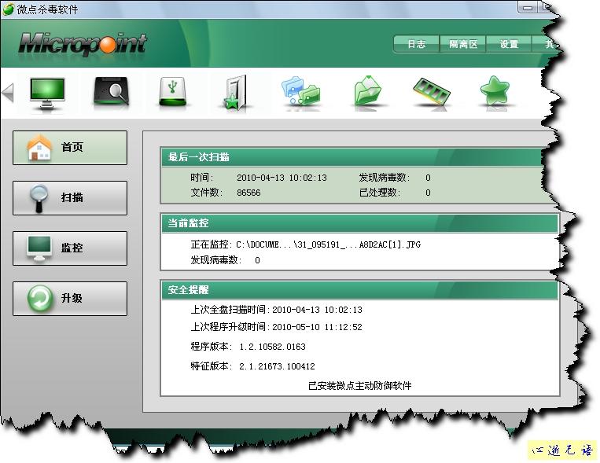
Task: Click the 发现病毒数 label in last scan panel
Action: (x=384, y=178)
